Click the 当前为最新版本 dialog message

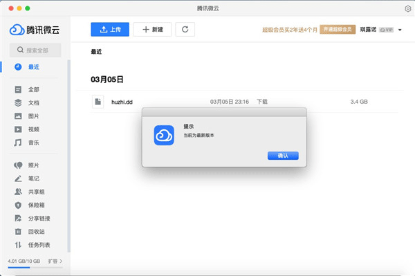tap(199, 135)
